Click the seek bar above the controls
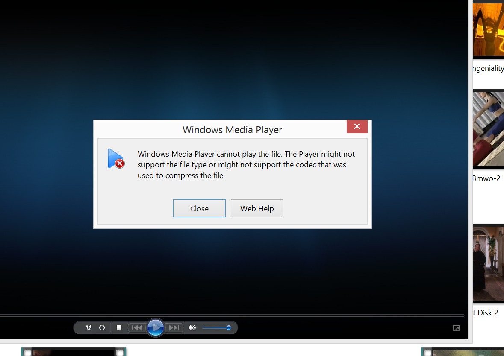 click(x=232, y=315)
